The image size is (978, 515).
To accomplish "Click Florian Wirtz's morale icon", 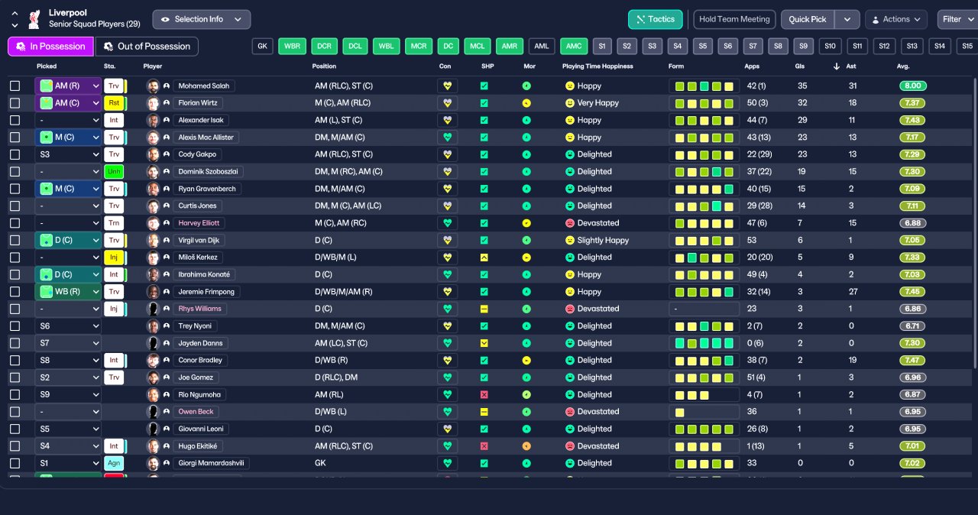I will [526, 103].
